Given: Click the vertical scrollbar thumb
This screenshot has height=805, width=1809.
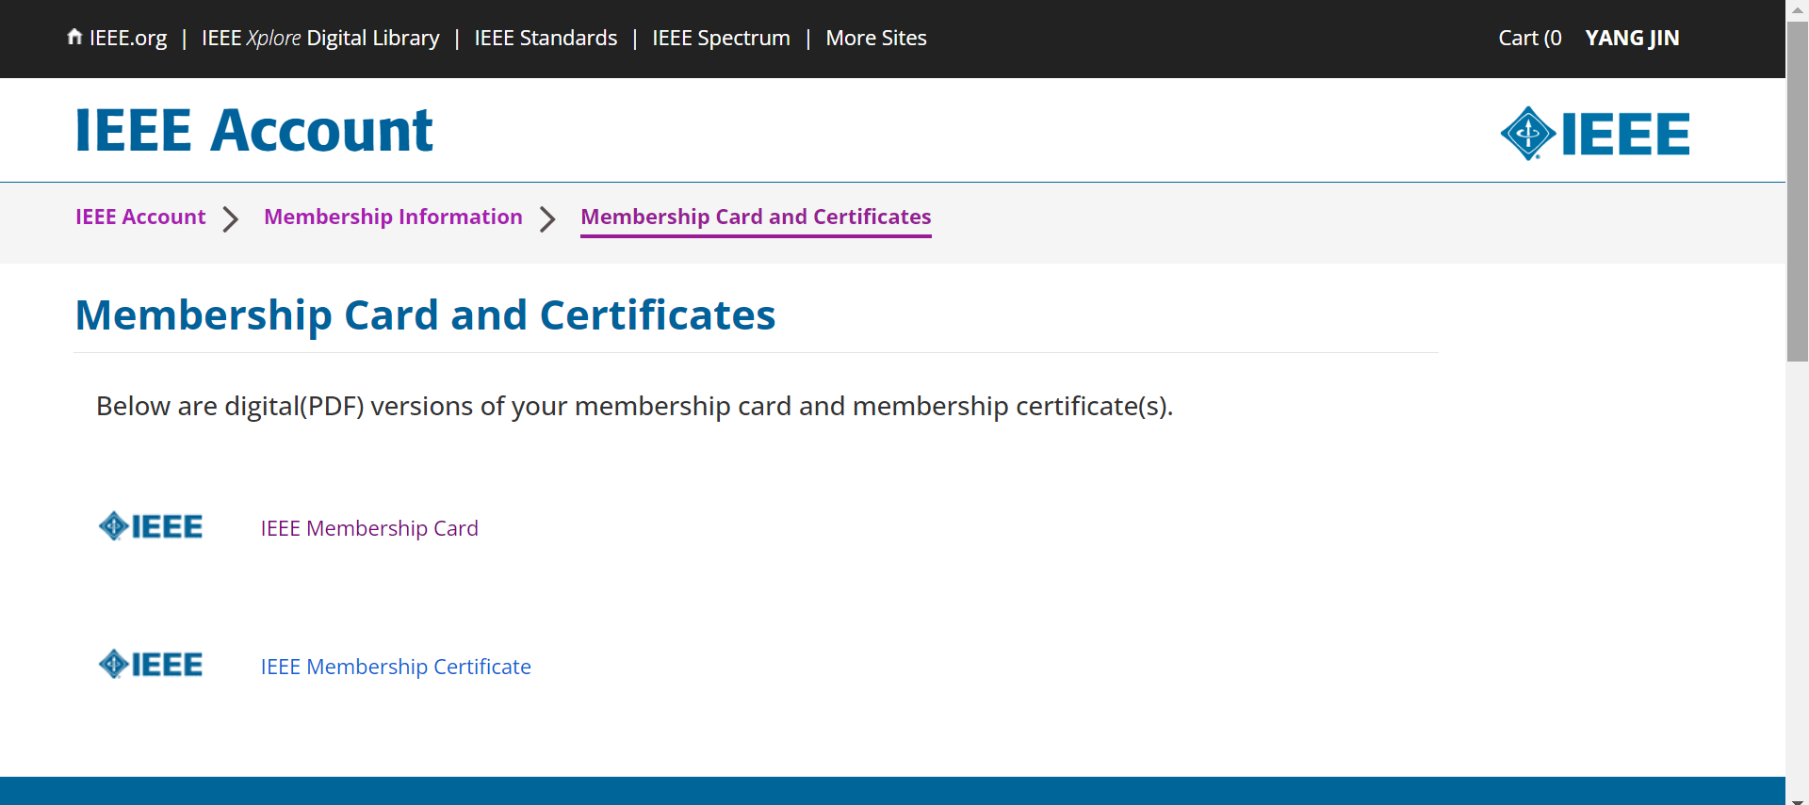Looking at the screenshot, I should pos(1798,191).
